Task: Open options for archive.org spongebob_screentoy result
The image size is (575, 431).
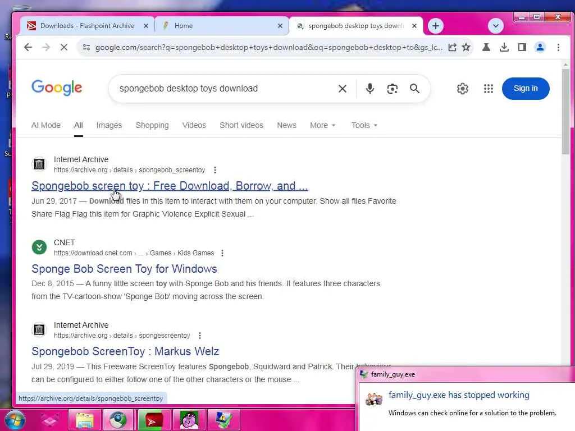Action: tap(215, 170)
